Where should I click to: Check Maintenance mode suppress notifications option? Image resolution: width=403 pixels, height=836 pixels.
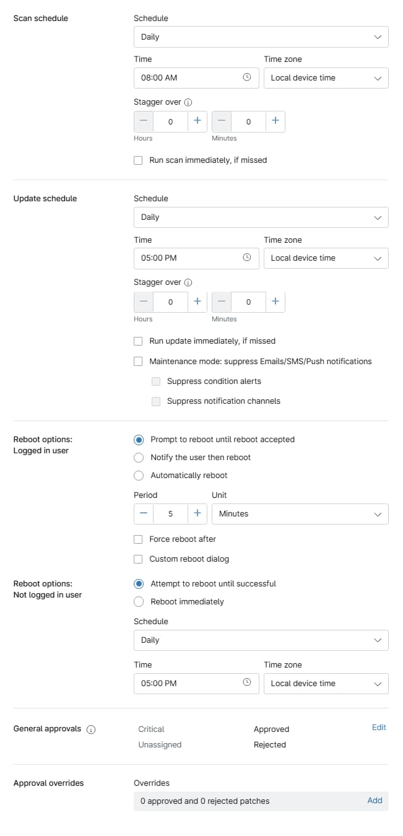tap(138, 361)
